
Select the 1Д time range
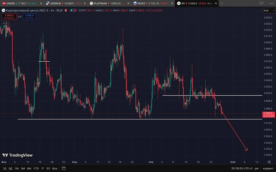click(x=5, y=168)
